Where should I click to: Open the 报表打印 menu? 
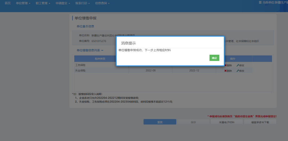coord(82,3)
